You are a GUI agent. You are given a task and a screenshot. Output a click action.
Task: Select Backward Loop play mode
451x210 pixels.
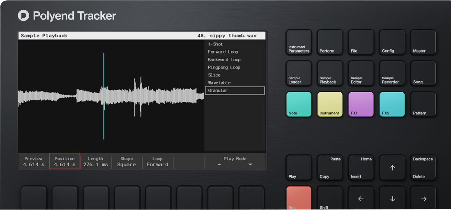click(x=235, y=60)
